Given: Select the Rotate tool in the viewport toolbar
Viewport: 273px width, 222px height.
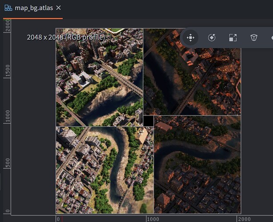Looking at the screenshot, I should point(212,38).
